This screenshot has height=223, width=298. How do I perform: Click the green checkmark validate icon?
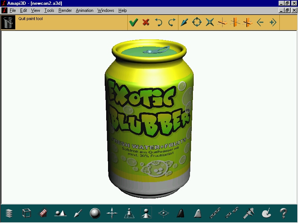click(133, 23)
